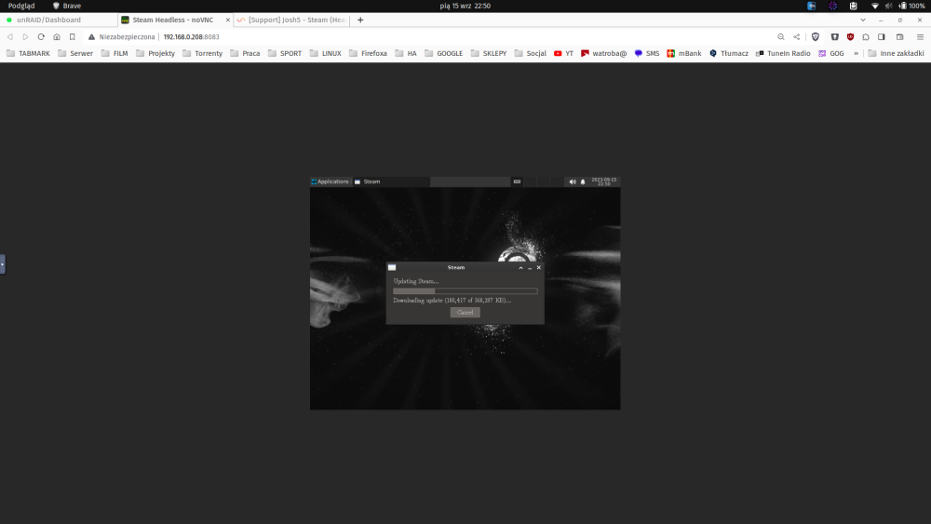
Task: Open the Socjal bookmarks folder
Action: click(x=531, y=53)
